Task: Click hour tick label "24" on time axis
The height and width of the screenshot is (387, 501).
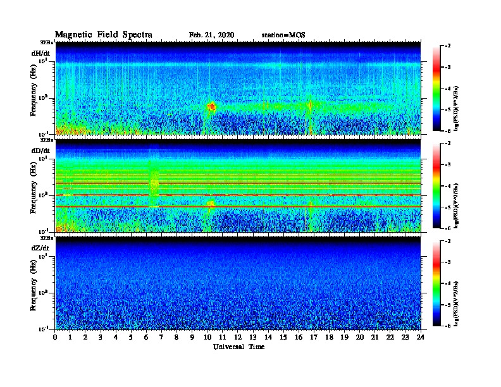Action: pyautogui.click(x=421, y=338)
